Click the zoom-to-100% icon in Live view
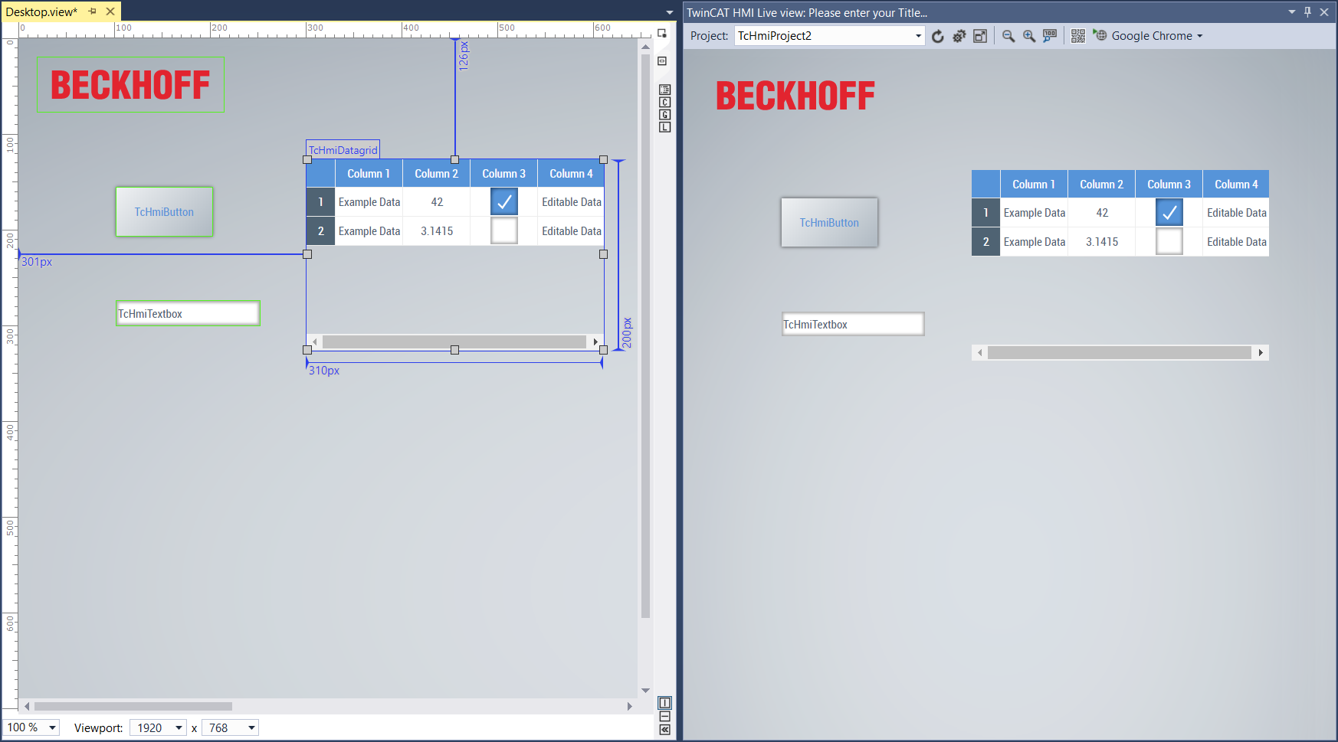Screen dimensions: 1338x742 (x=1050, y=36)
